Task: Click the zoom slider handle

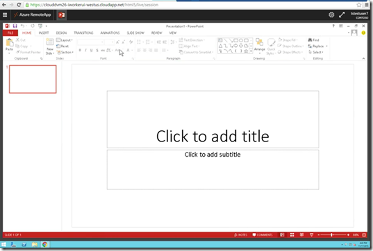Action: pos(331,235)
